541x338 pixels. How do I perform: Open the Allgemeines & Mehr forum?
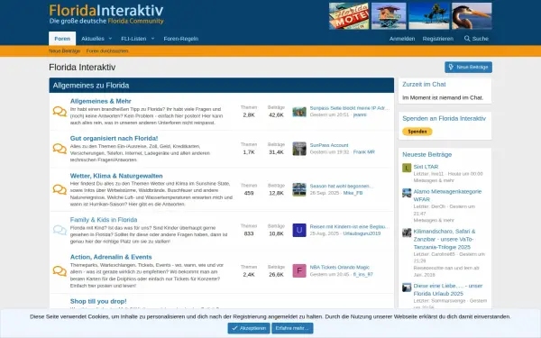tap(100, 101)
